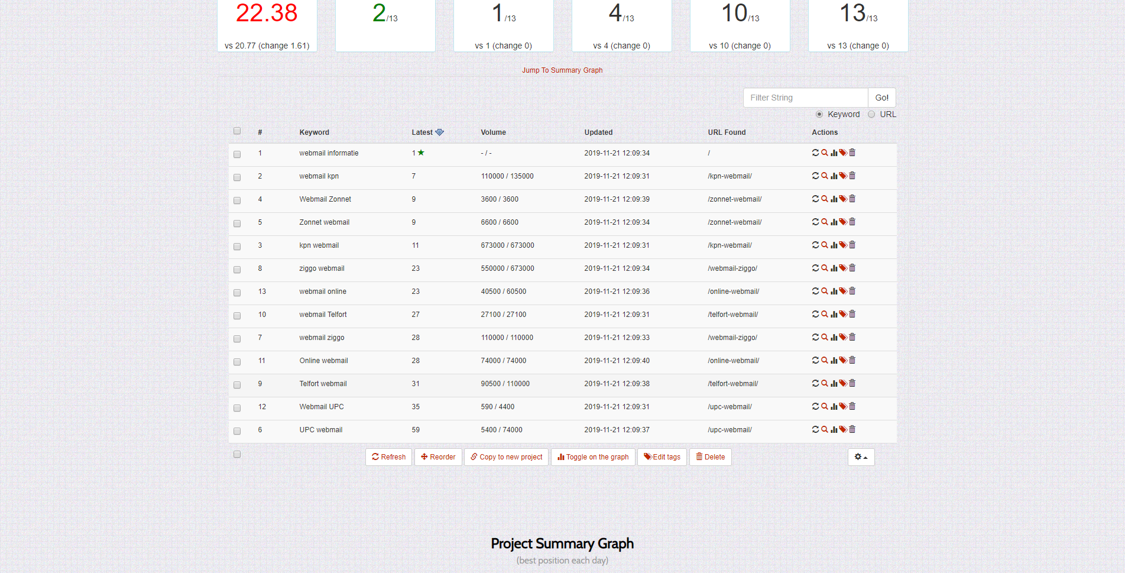Click the Delete button below the table

[711, 457]
